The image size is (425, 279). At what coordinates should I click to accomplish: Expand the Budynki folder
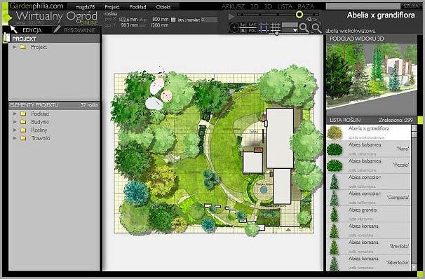coord(15,122)
